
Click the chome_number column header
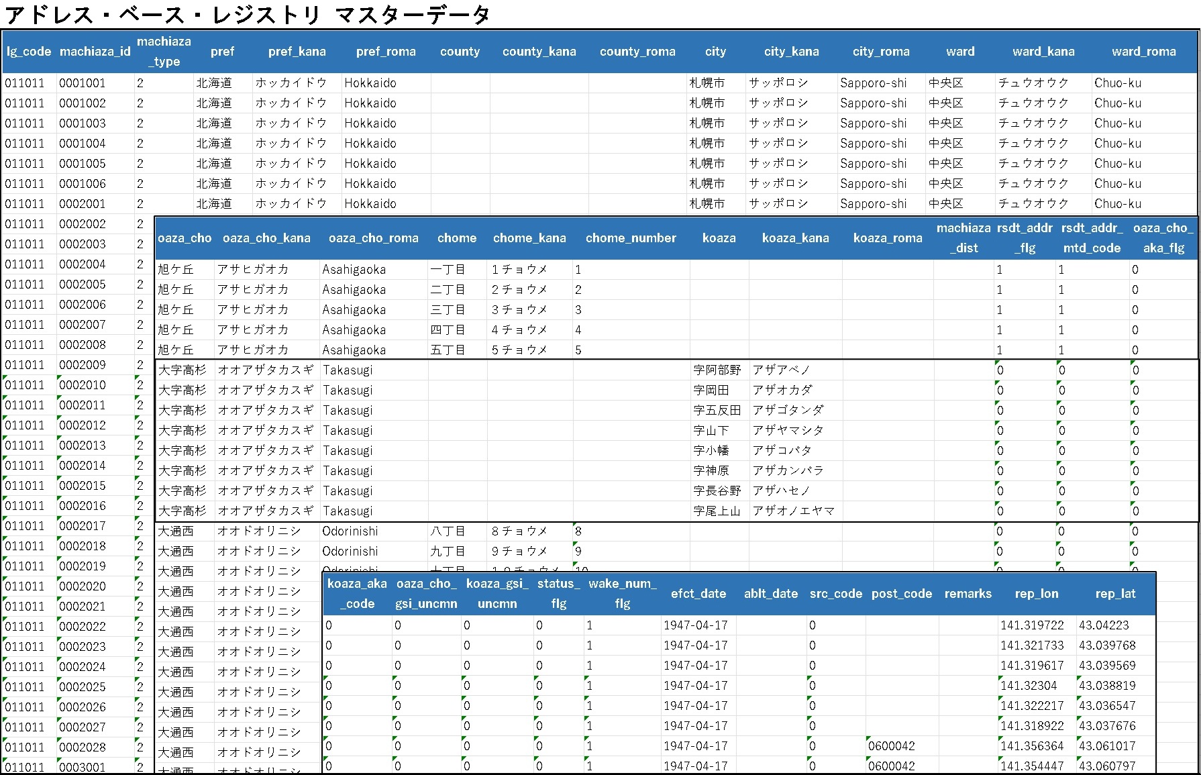point(631,238)
